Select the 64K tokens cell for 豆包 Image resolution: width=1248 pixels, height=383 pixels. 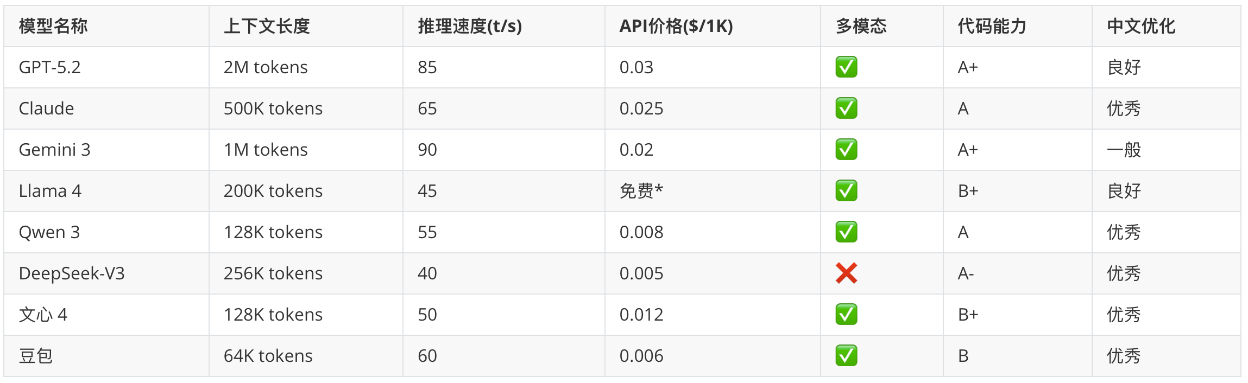click(268, 356)
